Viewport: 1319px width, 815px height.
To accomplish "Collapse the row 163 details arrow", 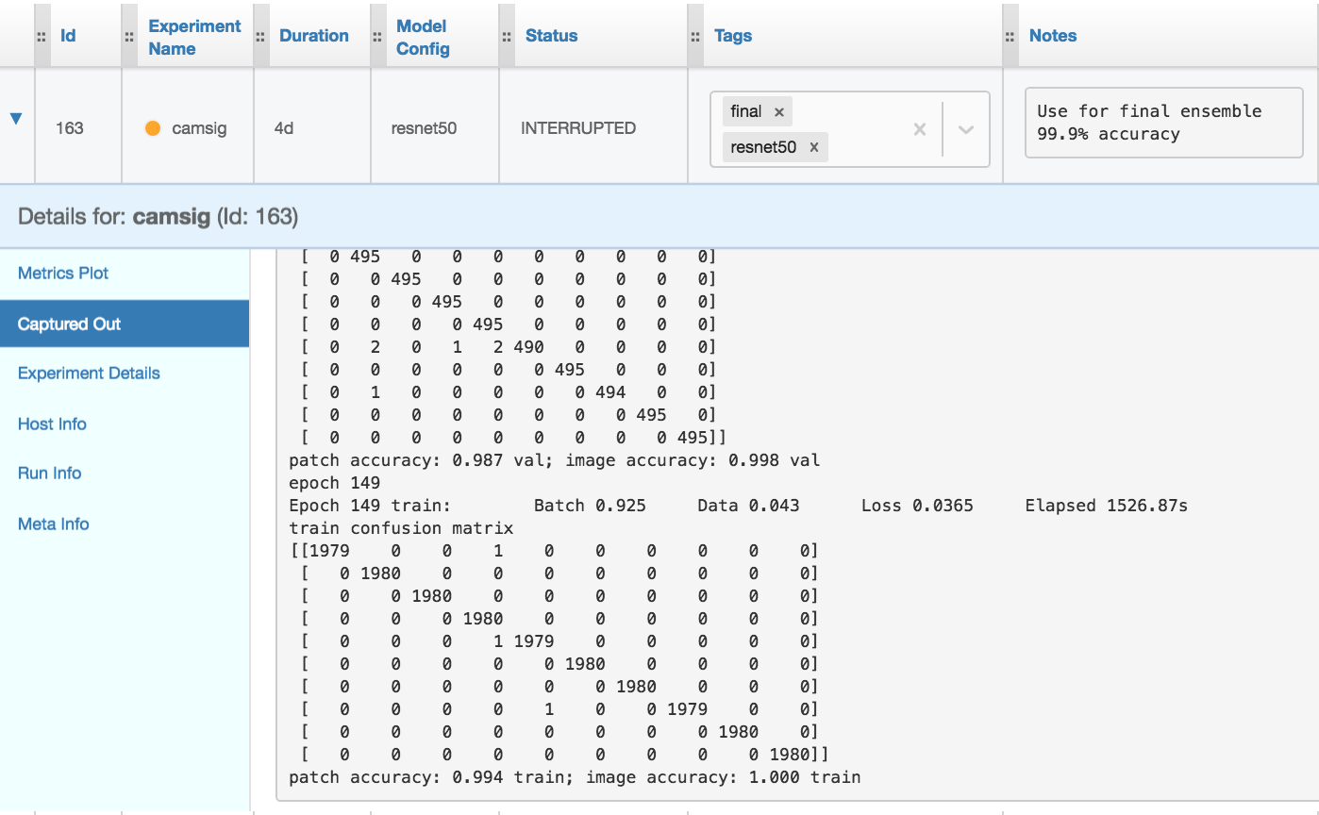I will click(16, 119).
